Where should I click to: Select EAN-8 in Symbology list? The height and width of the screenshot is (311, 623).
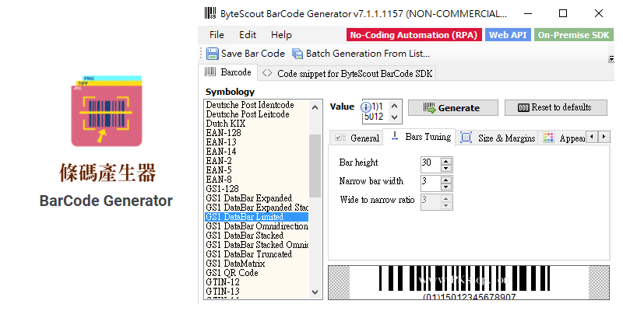(x=257, y=180)
